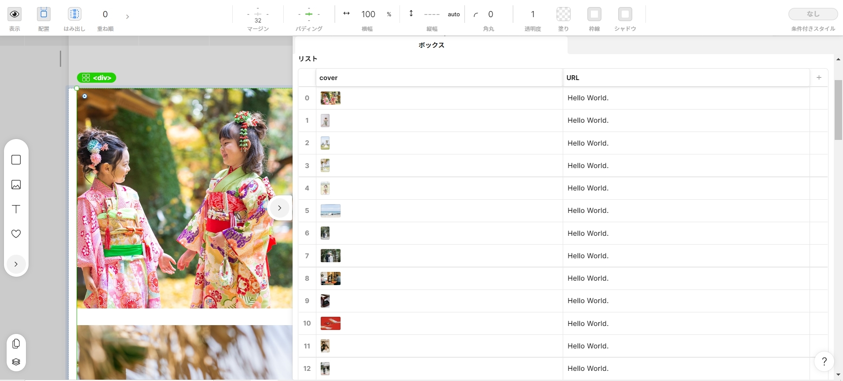Open the 条件付きスタイル なし dropdown
Image resolution: width=843 pixels, height=381 pixels.
813,14
